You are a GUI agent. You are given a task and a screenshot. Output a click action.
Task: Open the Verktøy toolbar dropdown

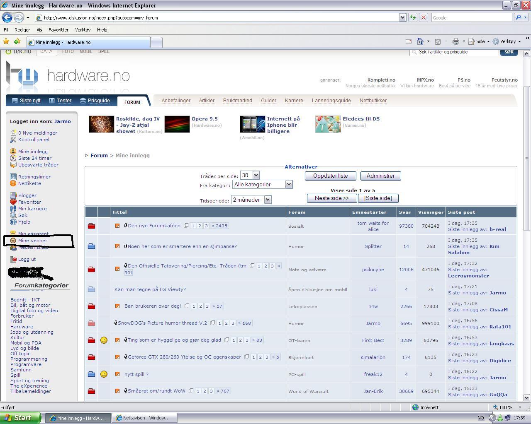tap(519, 41)
